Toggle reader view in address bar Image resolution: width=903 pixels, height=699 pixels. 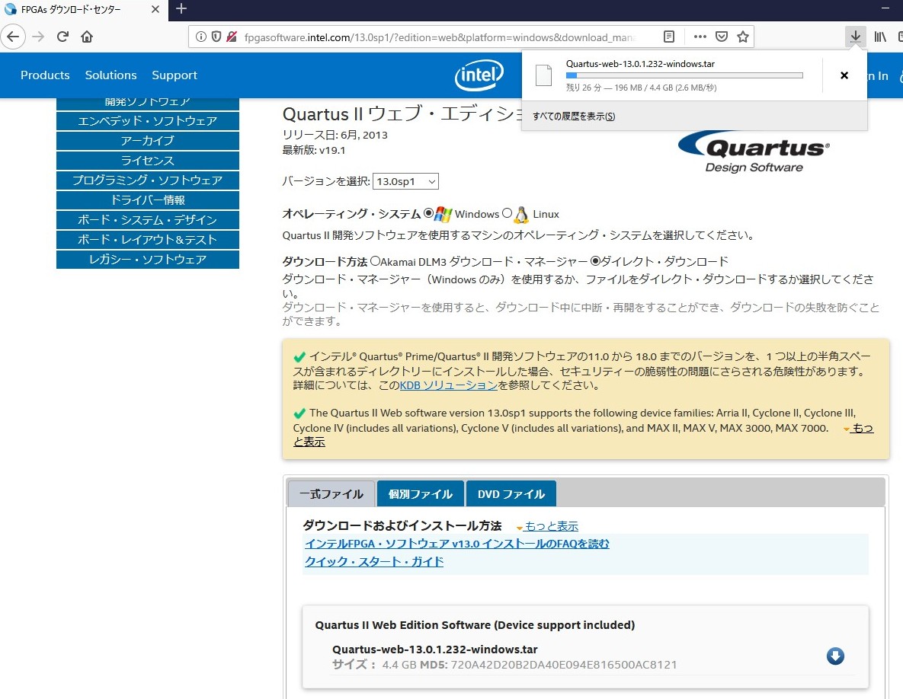(668, 37)
